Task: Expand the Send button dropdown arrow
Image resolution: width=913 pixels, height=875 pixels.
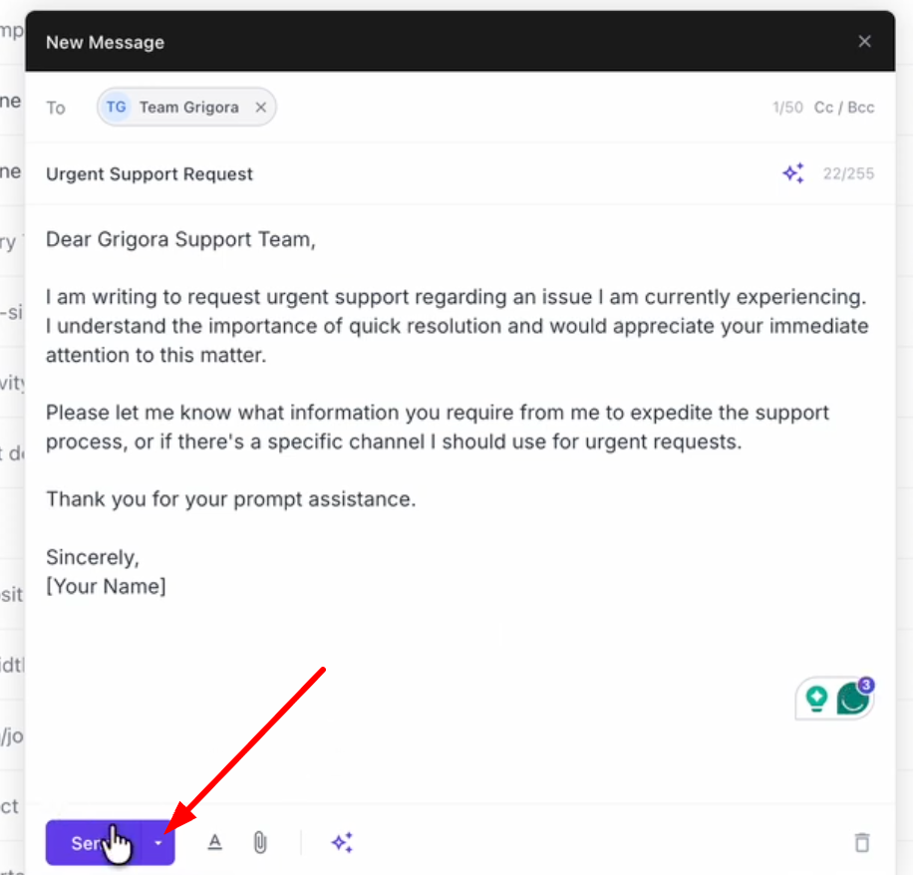Action: (157, 842)
